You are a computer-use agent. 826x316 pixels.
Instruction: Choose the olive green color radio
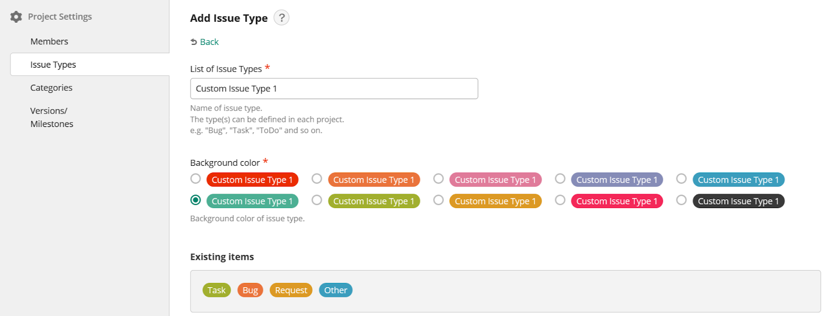click(317, 200)
